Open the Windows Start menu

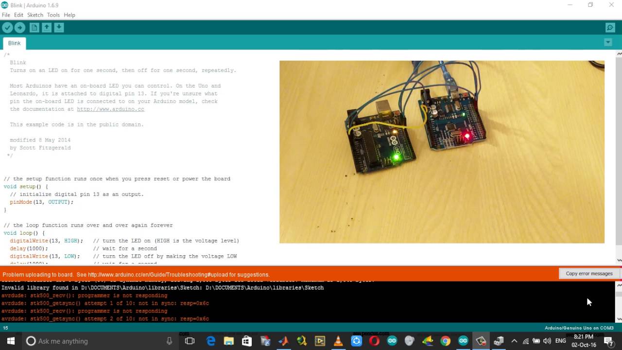click(11, 341)
